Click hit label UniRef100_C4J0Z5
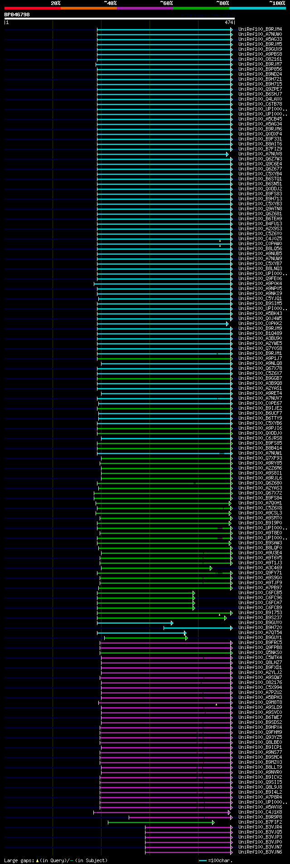Viewport: 290px width, 864px height. [x=260, y=239]
